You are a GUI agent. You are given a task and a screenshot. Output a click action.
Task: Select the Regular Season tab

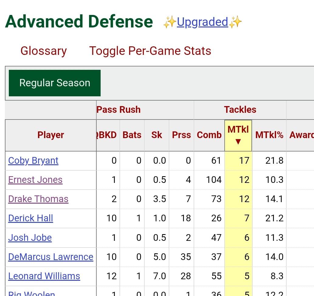[x=55, y=83]
